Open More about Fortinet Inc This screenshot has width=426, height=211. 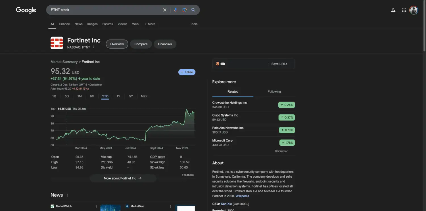(x=123, y=178)
